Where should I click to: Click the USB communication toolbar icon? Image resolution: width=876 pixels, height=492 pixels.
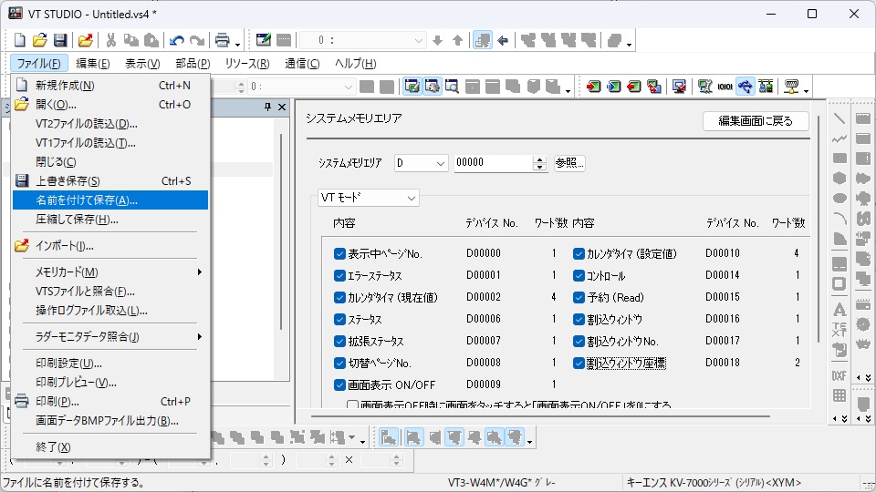coord(746,87)
